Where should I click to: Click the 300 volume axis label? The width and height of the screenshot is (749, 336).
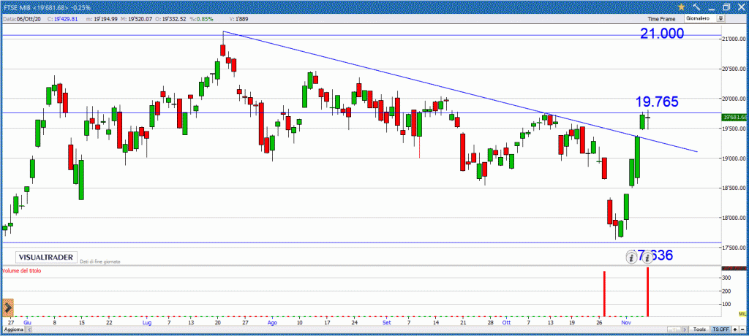(x=728, y=278)
